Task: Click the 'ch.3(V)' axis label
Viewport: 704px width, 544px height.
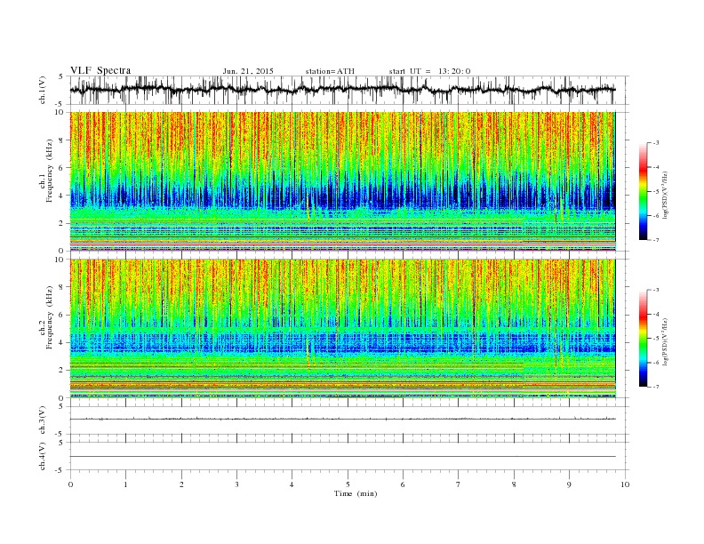Action: coord(43,420)
